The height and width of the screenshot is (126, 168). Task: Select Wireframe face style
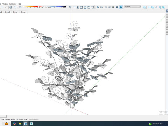[x=106, y=7]
